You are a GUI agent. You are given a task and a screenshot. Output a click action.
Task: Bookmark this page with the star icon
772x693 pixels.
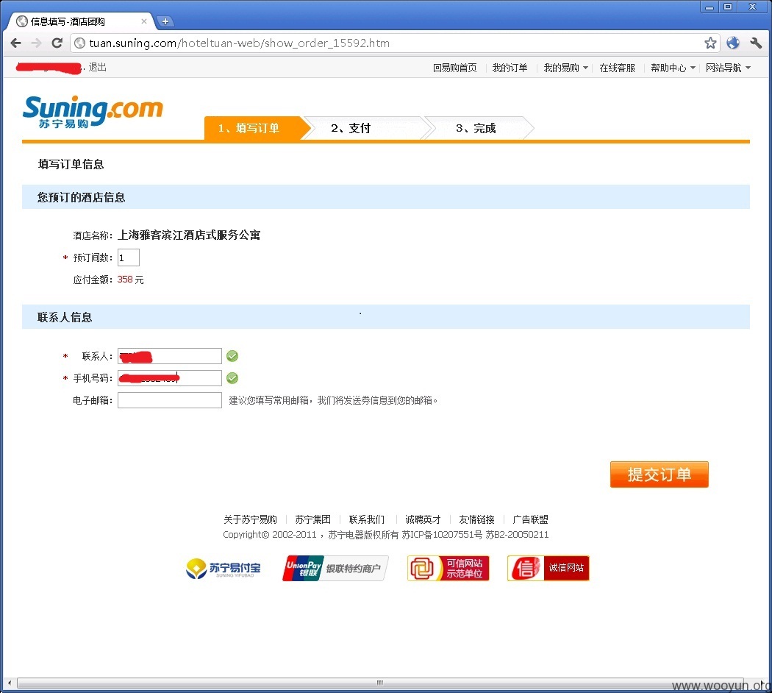[x=710, y=43]
